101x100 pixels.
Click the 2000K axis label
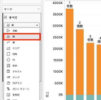58,49
